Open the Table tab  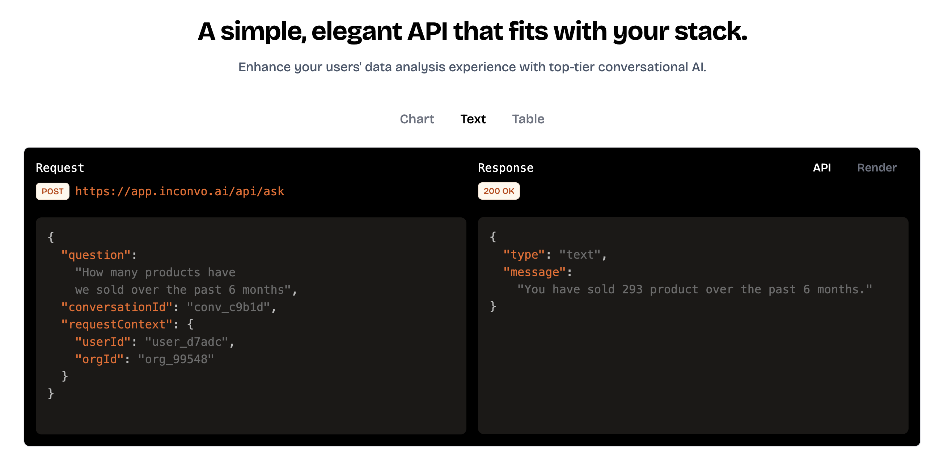click(x=528, y=119)
